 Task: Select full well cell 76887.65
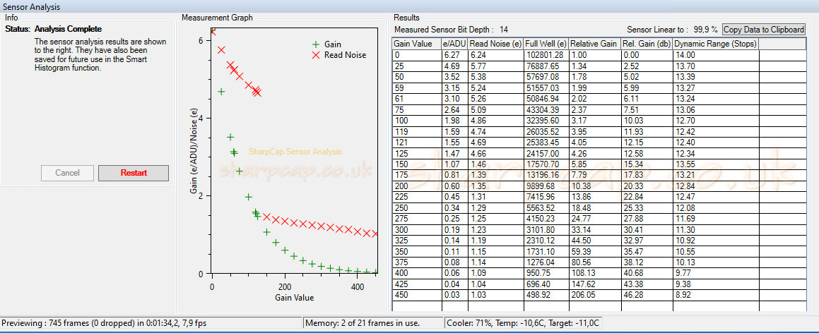(546, 66)
